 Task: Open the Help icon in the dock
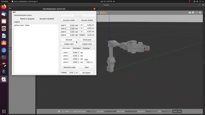pyautogui.click(x=4, y=50)
